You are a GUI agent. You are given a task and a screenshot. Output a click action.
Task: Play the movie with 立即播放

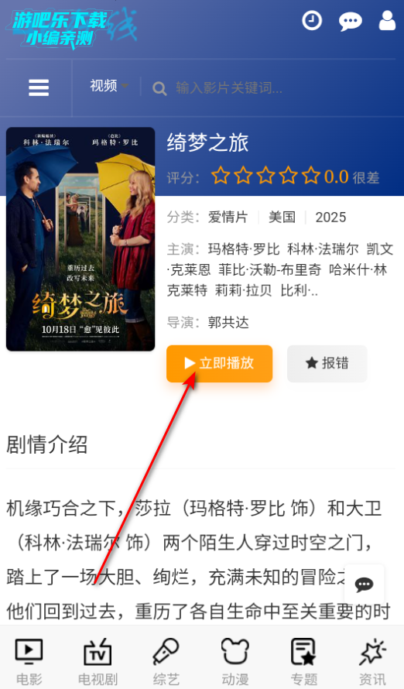pos(219,363)
